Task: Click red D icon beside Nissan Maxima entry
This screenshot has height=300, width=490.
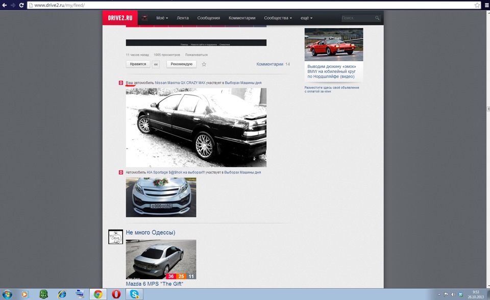Action: (121, 83)
